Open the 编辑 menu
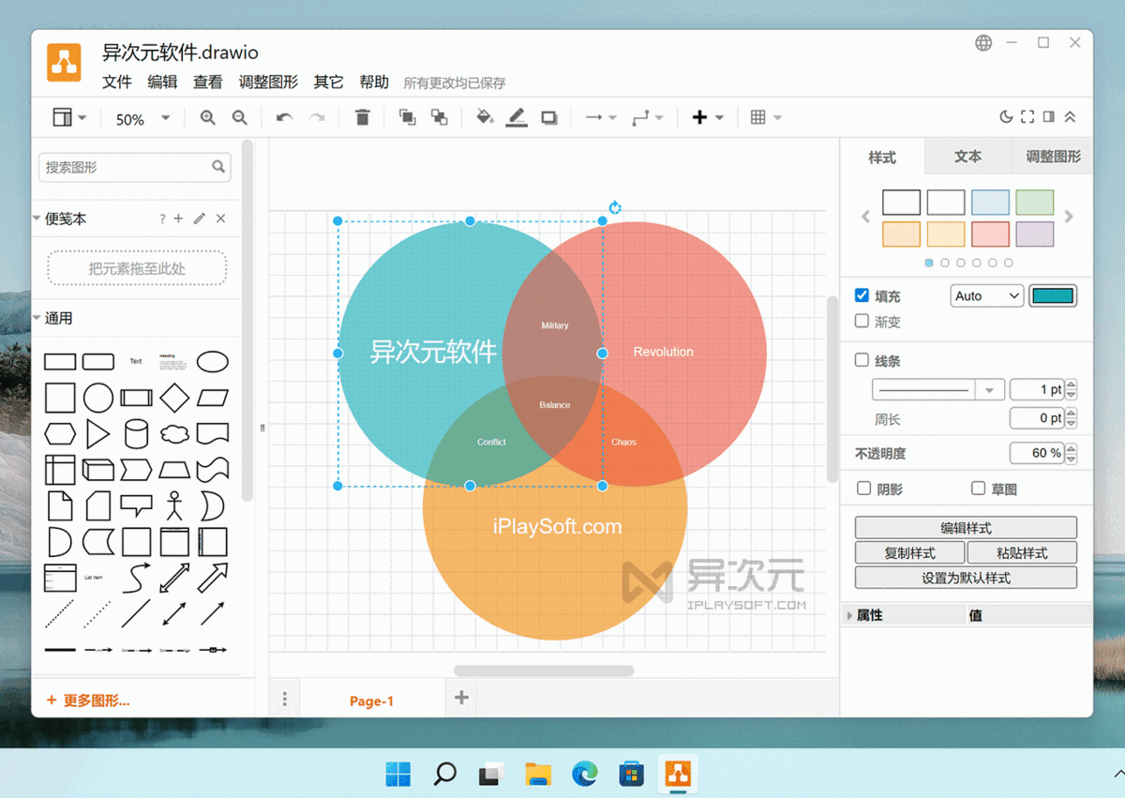This screenshot has height=798, width=1125. coord(162,83)
